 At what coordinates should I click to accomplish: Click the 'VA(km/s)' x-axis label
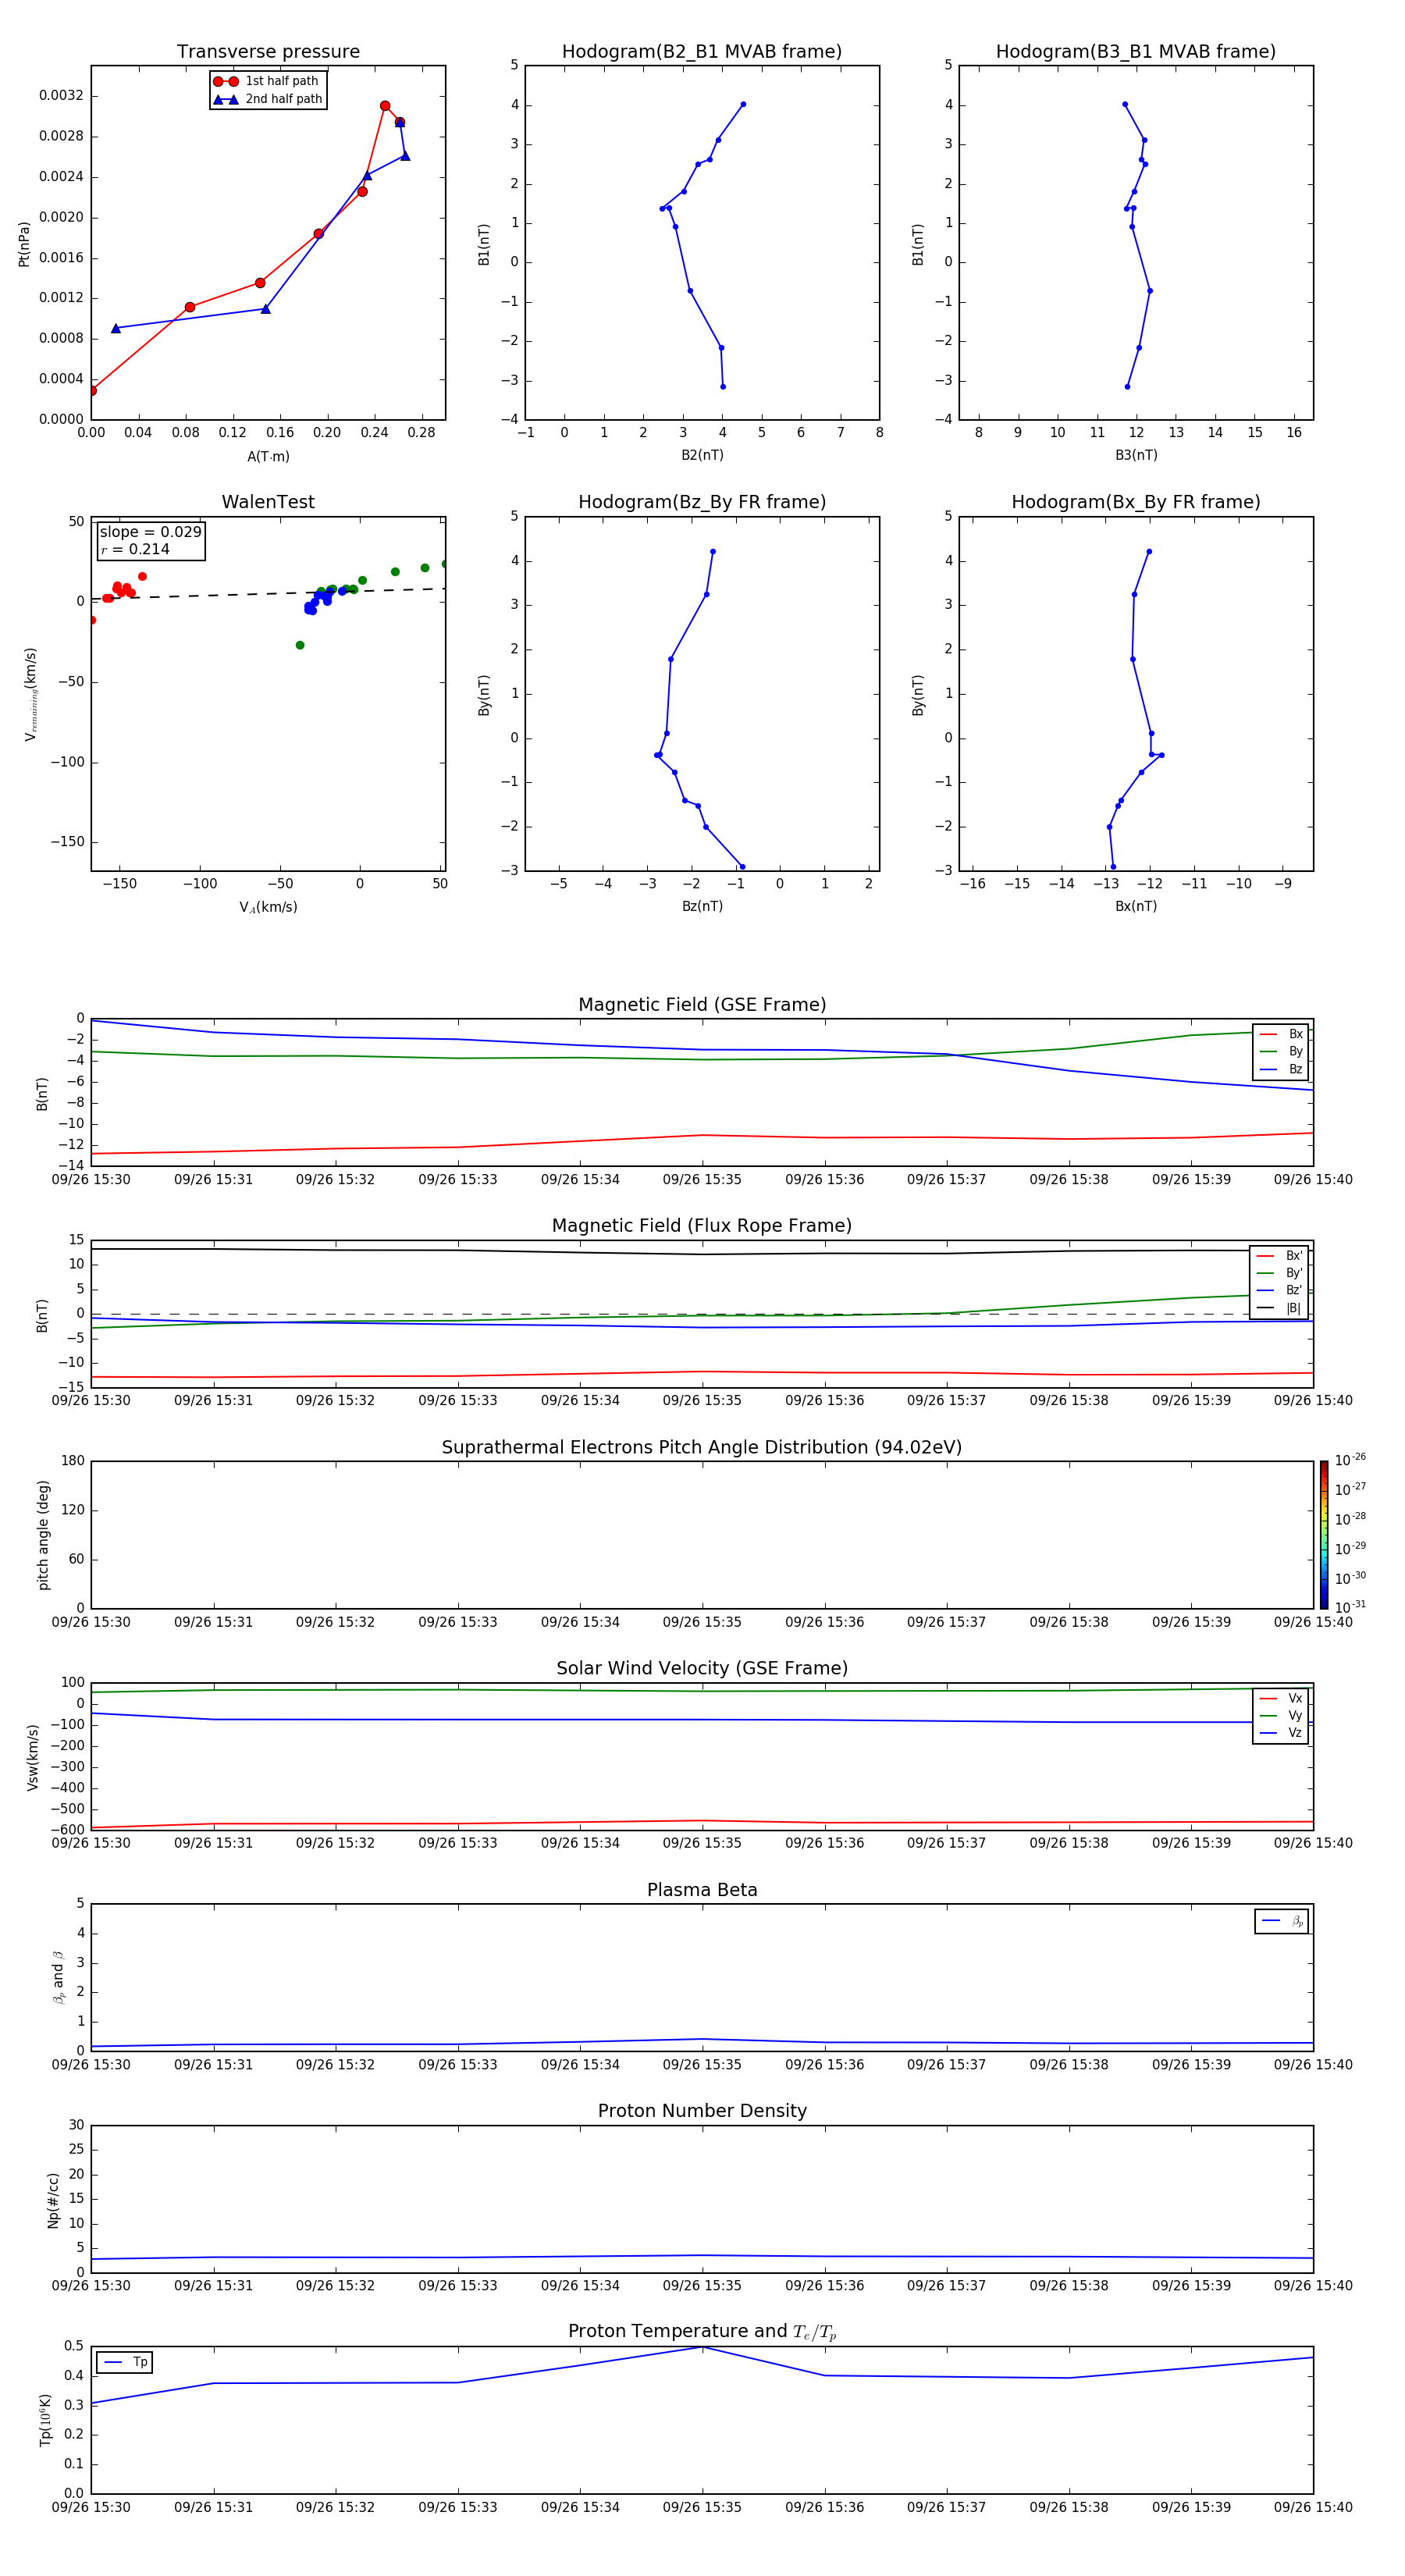(268, 907)
